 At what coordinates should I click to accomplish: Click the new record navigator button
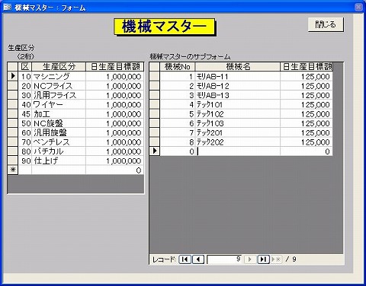276,259
